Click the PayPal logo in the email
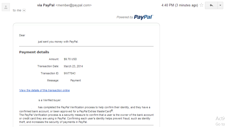Viewport: 225px width, 127px height. click(x=143, y=17)
